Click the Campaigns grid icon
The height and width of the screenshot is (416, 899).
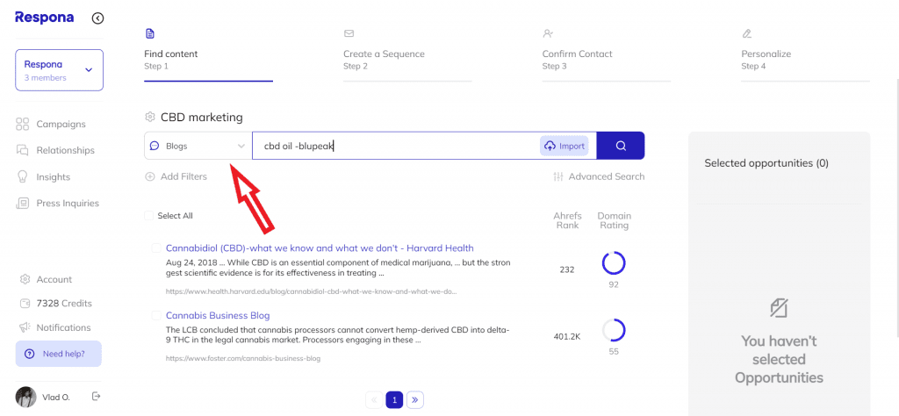[x=22, y=124]
